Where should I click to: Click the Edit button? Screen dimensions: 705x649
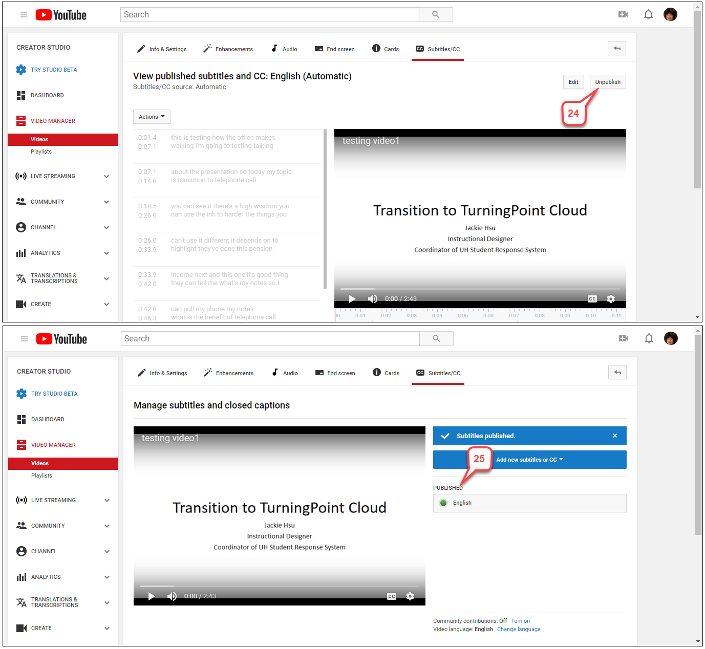click(x=573, y=82)
